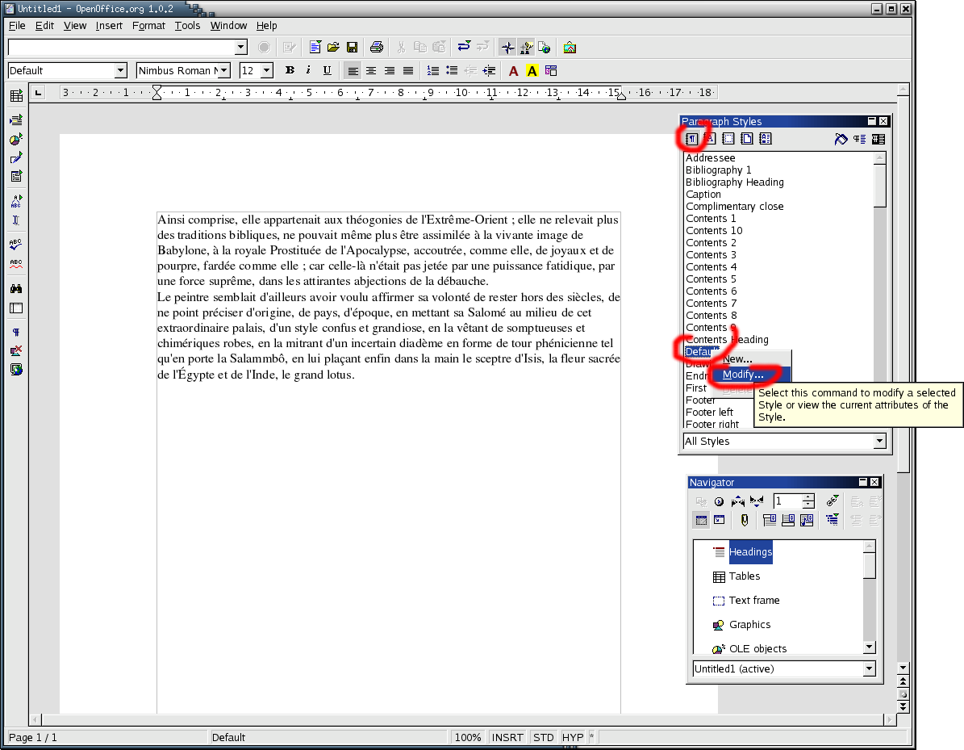Increase Navigator page number spinner
Viewport: 964px width, 750px height.
click(808, 497)
